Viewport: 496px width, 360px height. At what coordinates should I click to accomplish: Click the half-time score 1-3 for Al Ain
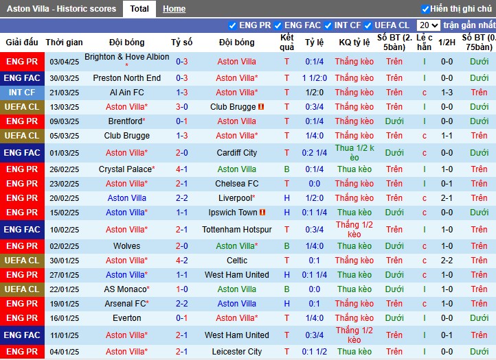(447, 93)
